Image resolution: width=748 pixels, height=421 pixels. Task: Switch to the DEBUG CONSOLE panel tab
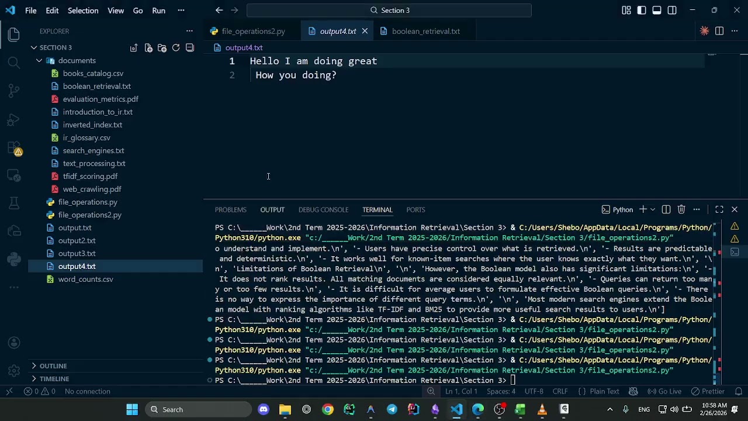tap(323, 210)
